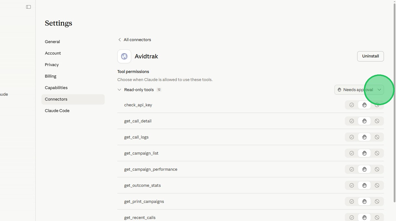Set get_recent_calls to needs approval
The height and width of the screenshot is (221, 396).
[364, 218]
